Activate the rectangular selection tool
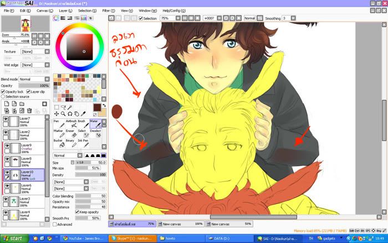Viewport: 388px width, 243px height. point(57,107)
